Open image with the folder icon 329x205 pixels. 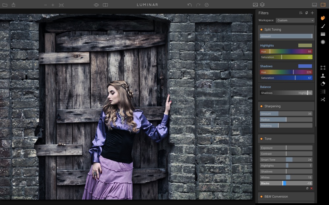point(5,5)
